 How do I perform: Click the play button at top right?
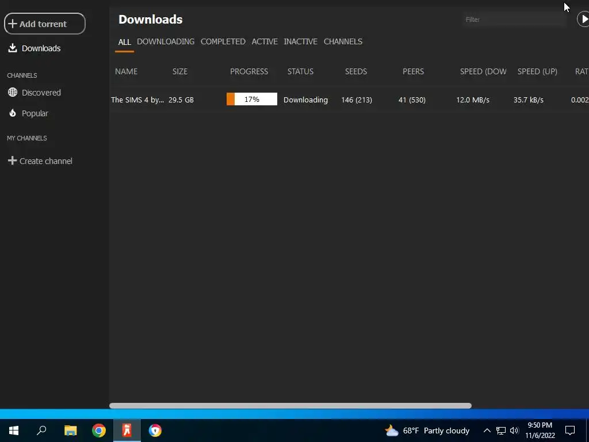click(583, 19)
